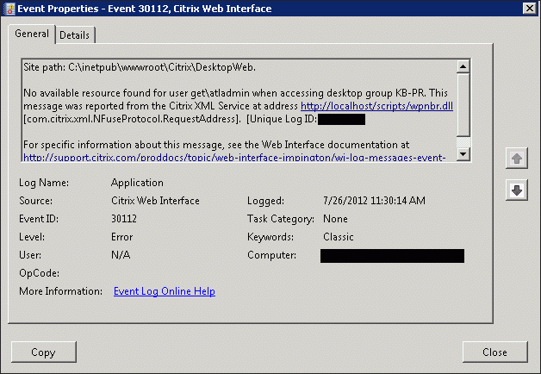
Task: Click the description scrollbar up arrow
Action: point(463,66)
